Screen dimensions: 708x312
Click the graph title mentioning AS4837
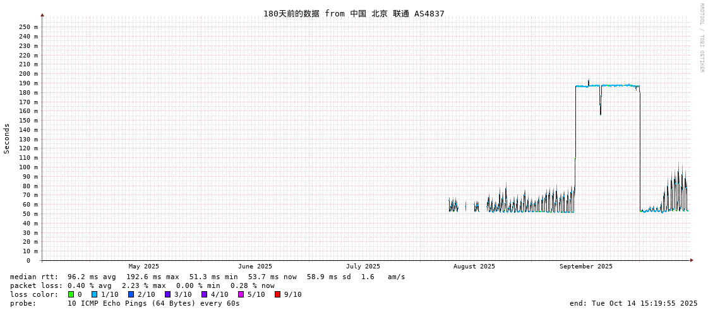tap(354, 14)
